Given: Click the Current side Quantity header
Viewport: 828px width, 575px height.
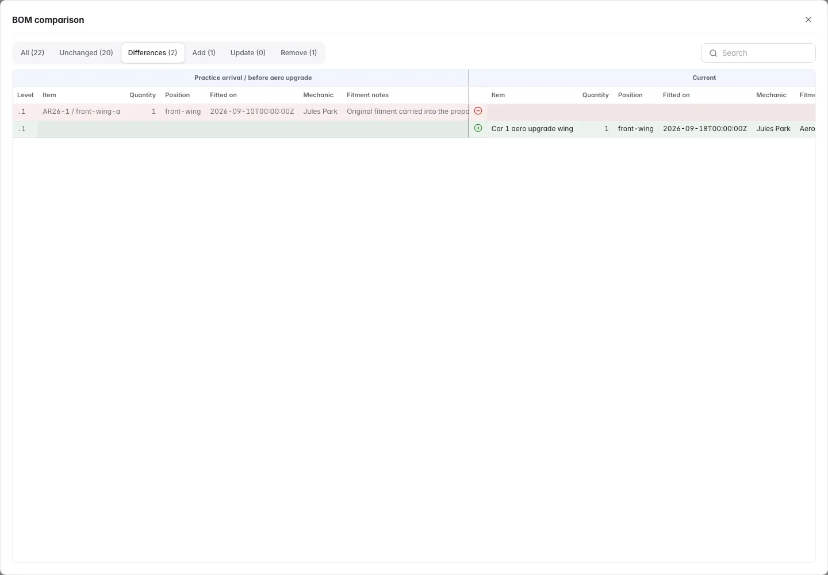Looking at the screenshot, I should (x=595, y=95).
